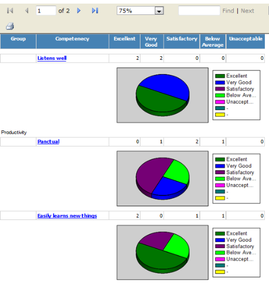Click the Excellent green swatch in first legend

[220, 76]
